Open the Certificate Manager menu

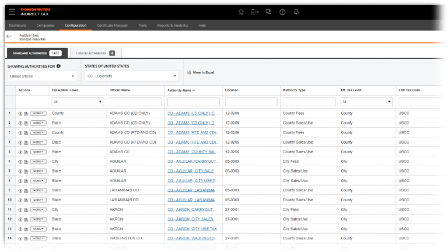coord(112,26)
